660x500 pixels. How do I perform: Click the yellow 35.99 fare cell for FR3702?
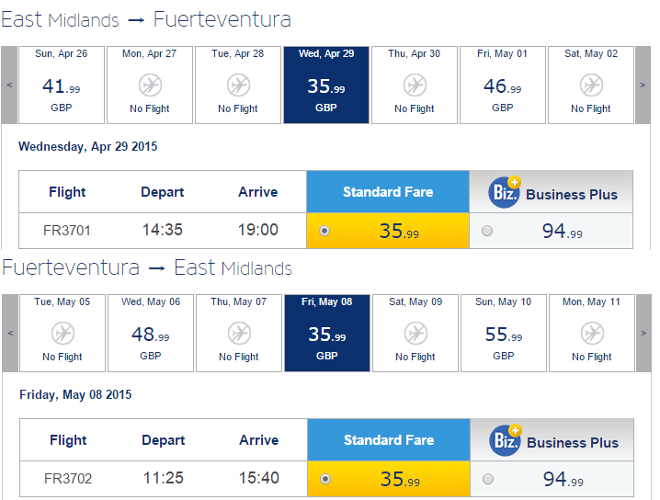click(389, 479)
